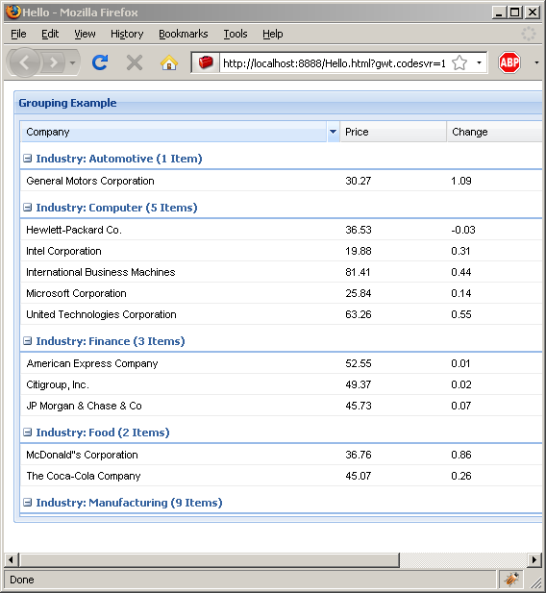Select the Intel Corporation row

coord(281,251)
